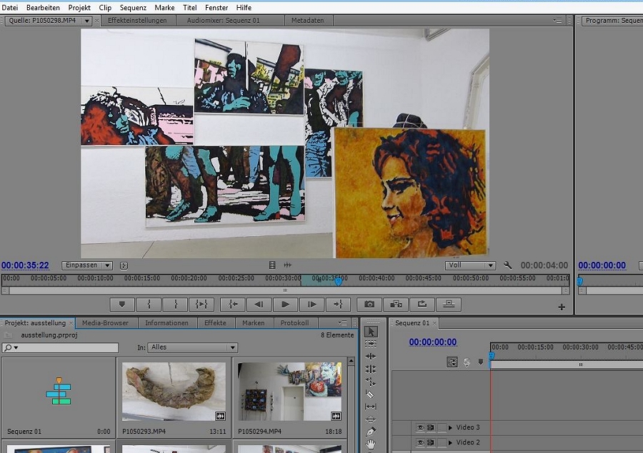Image resolution: width=643 pixels, height=453 pixels.
Task: Select the P1050293.MP4 thumbnail
Action: point(174,392)
